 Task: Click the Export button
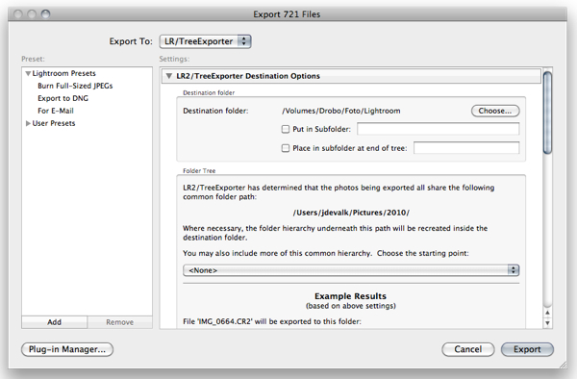[527, 349]
